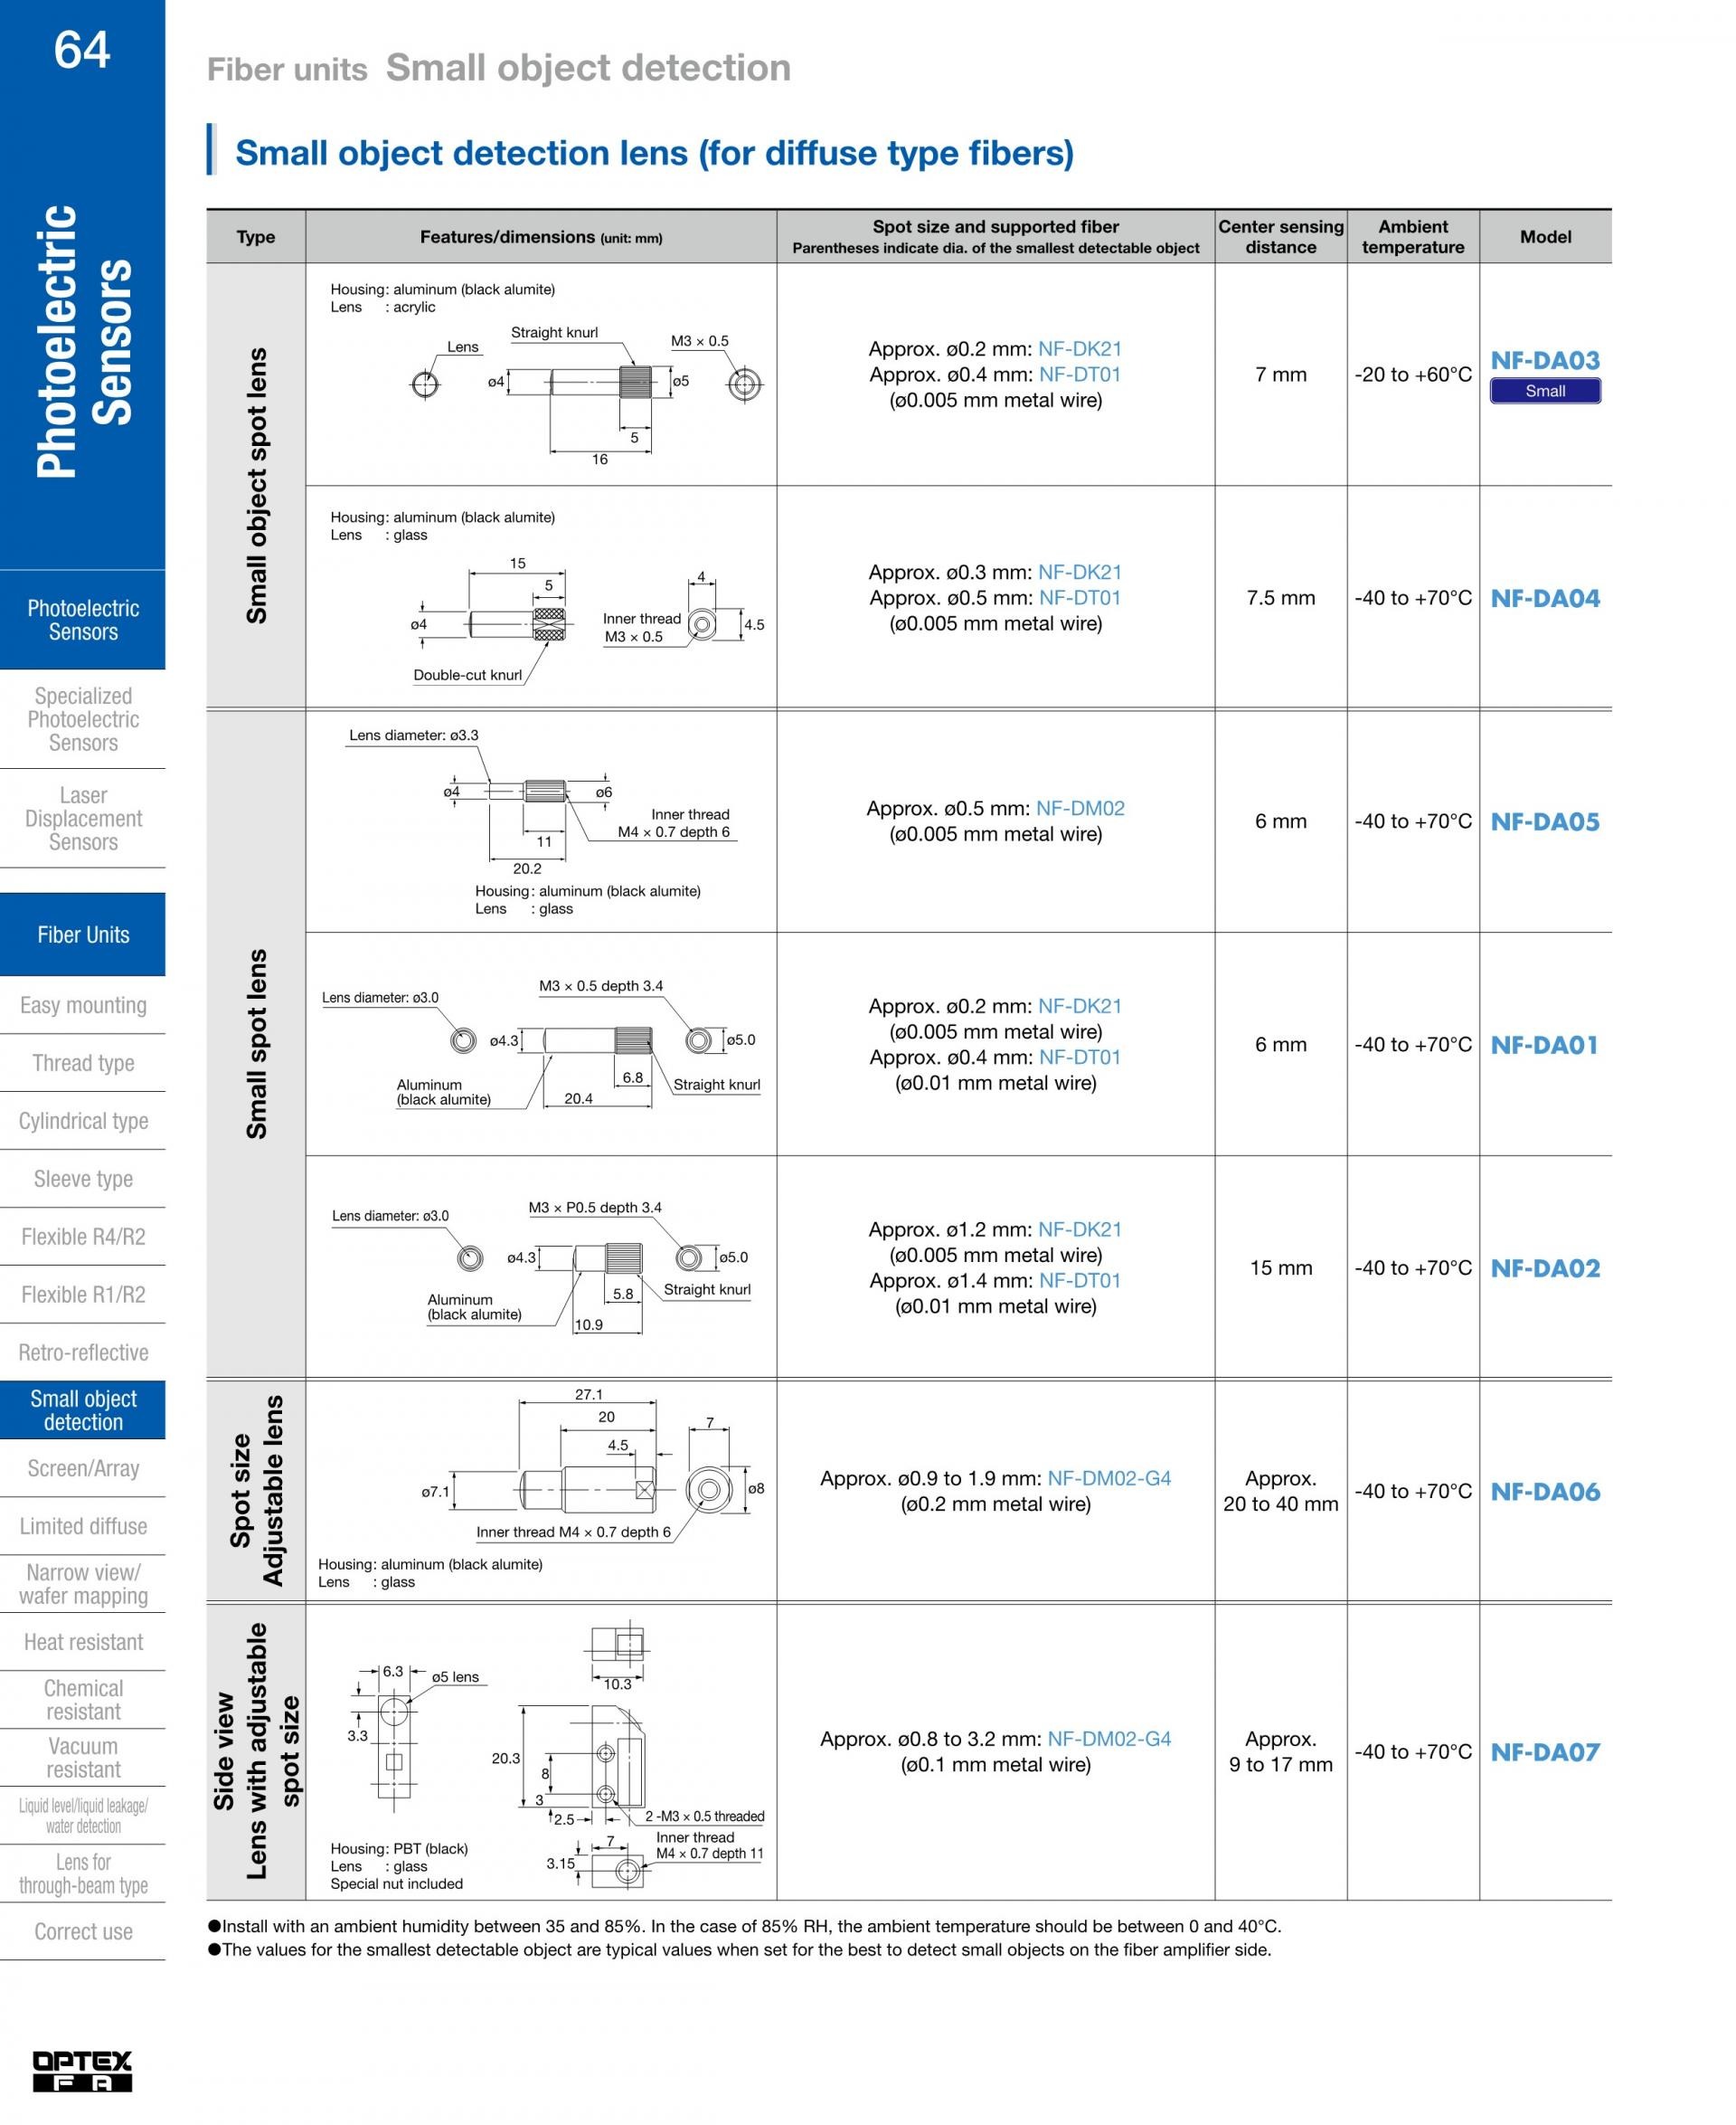Select the Photoelectric Sensors sidebar tab
Image resolution: width=1736 pixels, height=2125 pixels.
[83, 620]
